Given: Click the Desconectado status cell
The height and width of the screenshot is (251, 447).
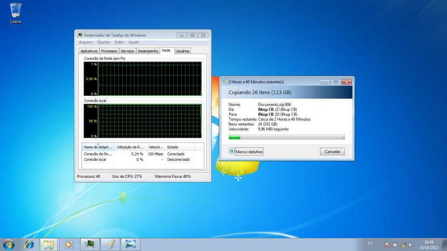Looking at the screenshot, I should point(179,159).
